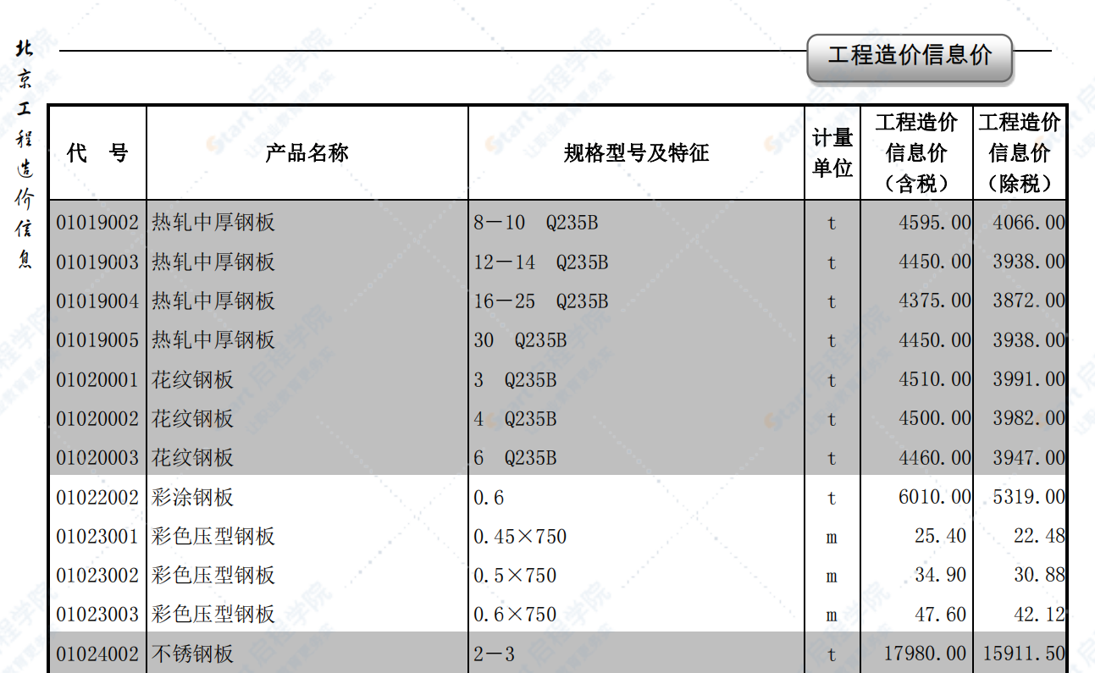Click code cell 01023003
Image resolution: width=1095 pixels, height=673 pixels.
pos(97,615)
